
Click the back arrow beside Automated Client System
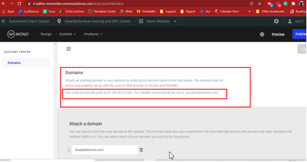pyautogui.click(x=4, y=21)
